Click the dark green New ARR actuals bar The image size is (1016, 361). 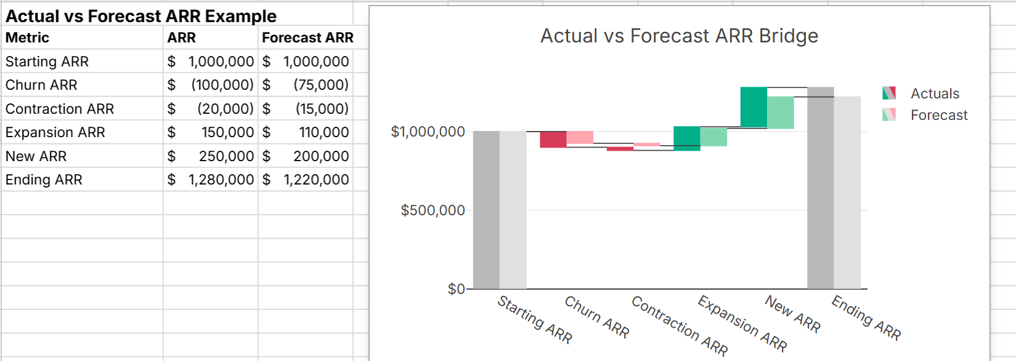(754, 107)
